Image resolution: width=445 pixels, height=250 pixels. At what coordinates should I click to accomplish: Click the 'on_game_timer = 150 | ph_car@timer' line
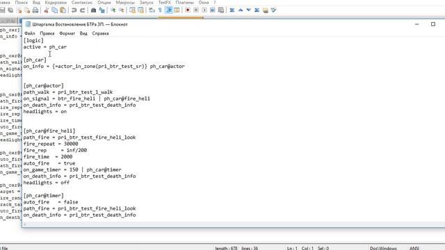click(x=72, y=169)
